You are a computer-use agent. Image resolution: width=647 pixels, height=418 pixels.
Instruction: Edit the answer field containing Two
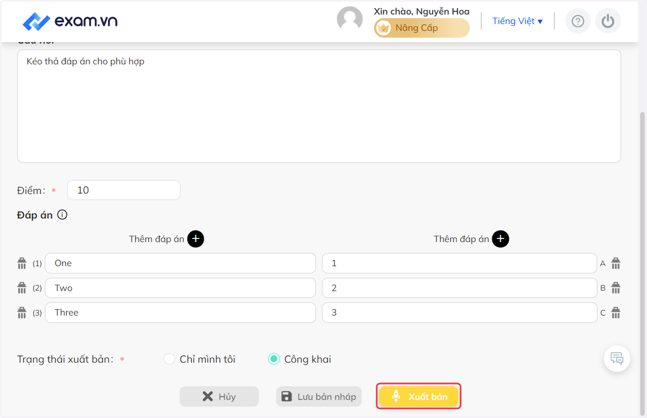click(181, 288)
